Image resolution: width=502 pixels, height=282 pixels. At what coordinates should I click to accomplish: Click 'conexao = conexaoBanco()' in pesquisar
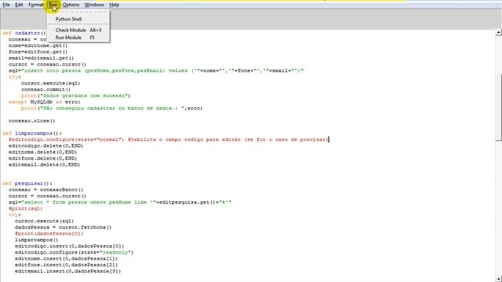(x=45, y=190)
